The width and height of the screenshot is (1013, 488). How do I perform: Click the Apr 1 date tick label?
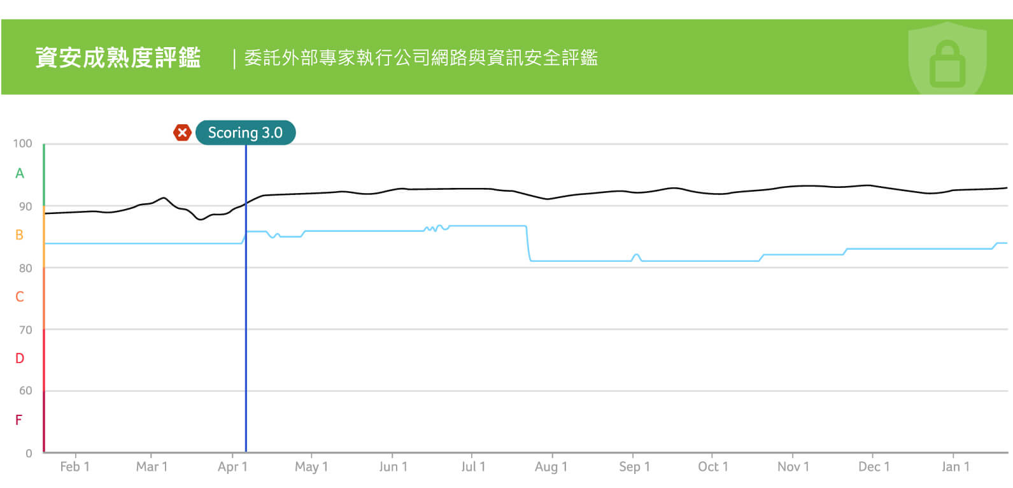(x=232, y=467)
